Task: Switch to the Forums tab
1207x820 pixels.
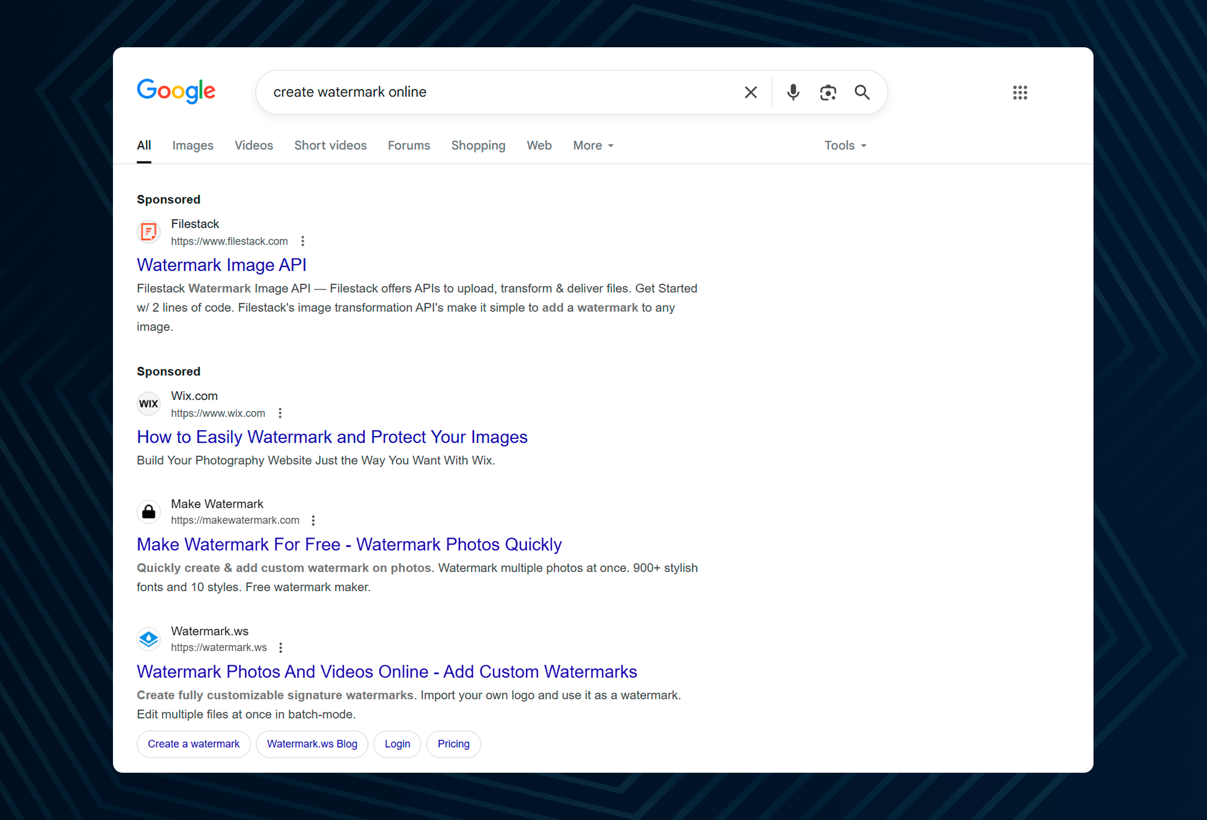Action: tap(409, 145)
